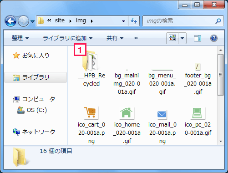The height and width of the screenshot is (173, 228).
Task: Click the scrollbar up arrow
Action: pos(221,50)
